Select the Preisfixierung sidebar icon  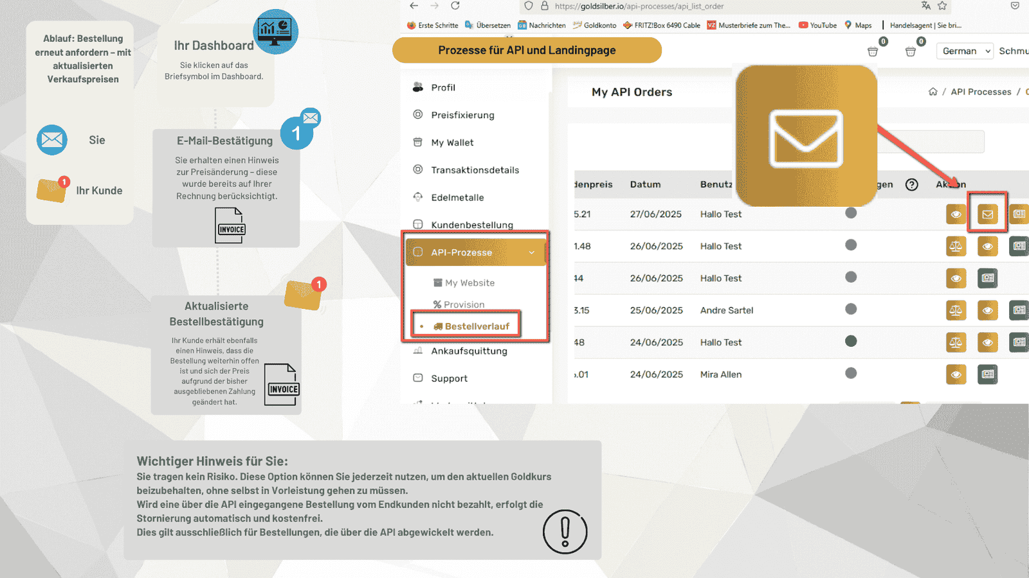click(x=419, y=115)
